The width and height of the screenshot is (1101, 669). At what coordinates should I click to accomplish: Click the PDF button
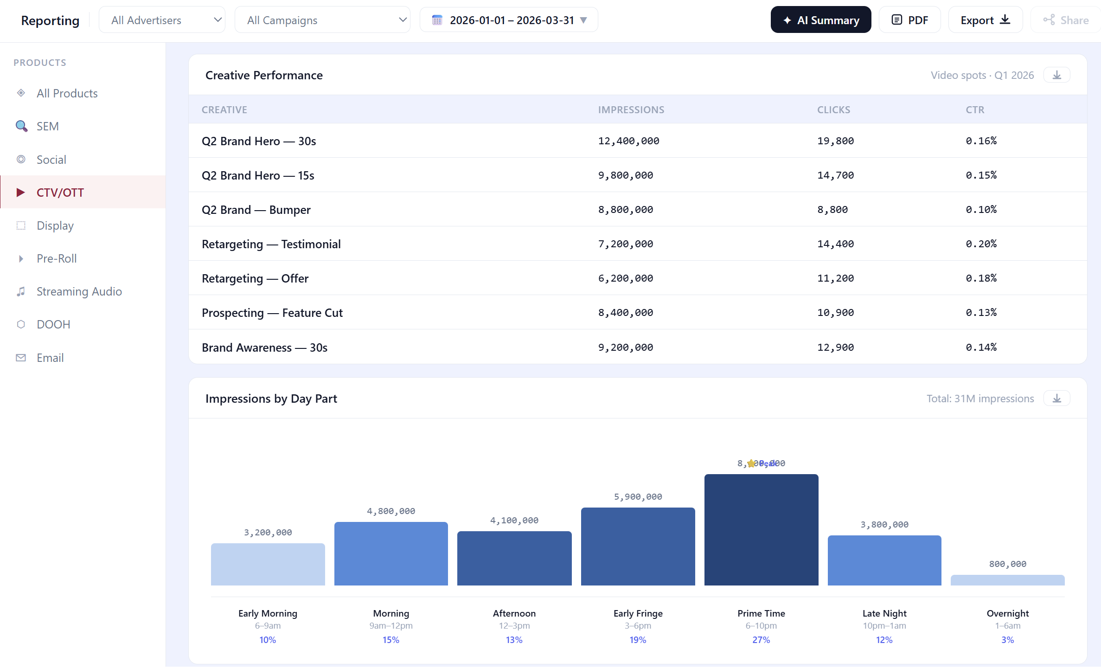click(x=909, y=19)
